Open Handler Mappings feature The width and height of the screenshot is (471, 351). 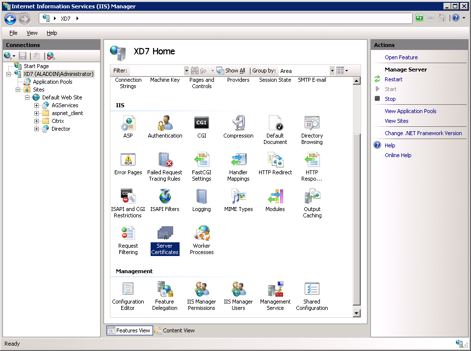pyautogui.click(x=238, y=166)
